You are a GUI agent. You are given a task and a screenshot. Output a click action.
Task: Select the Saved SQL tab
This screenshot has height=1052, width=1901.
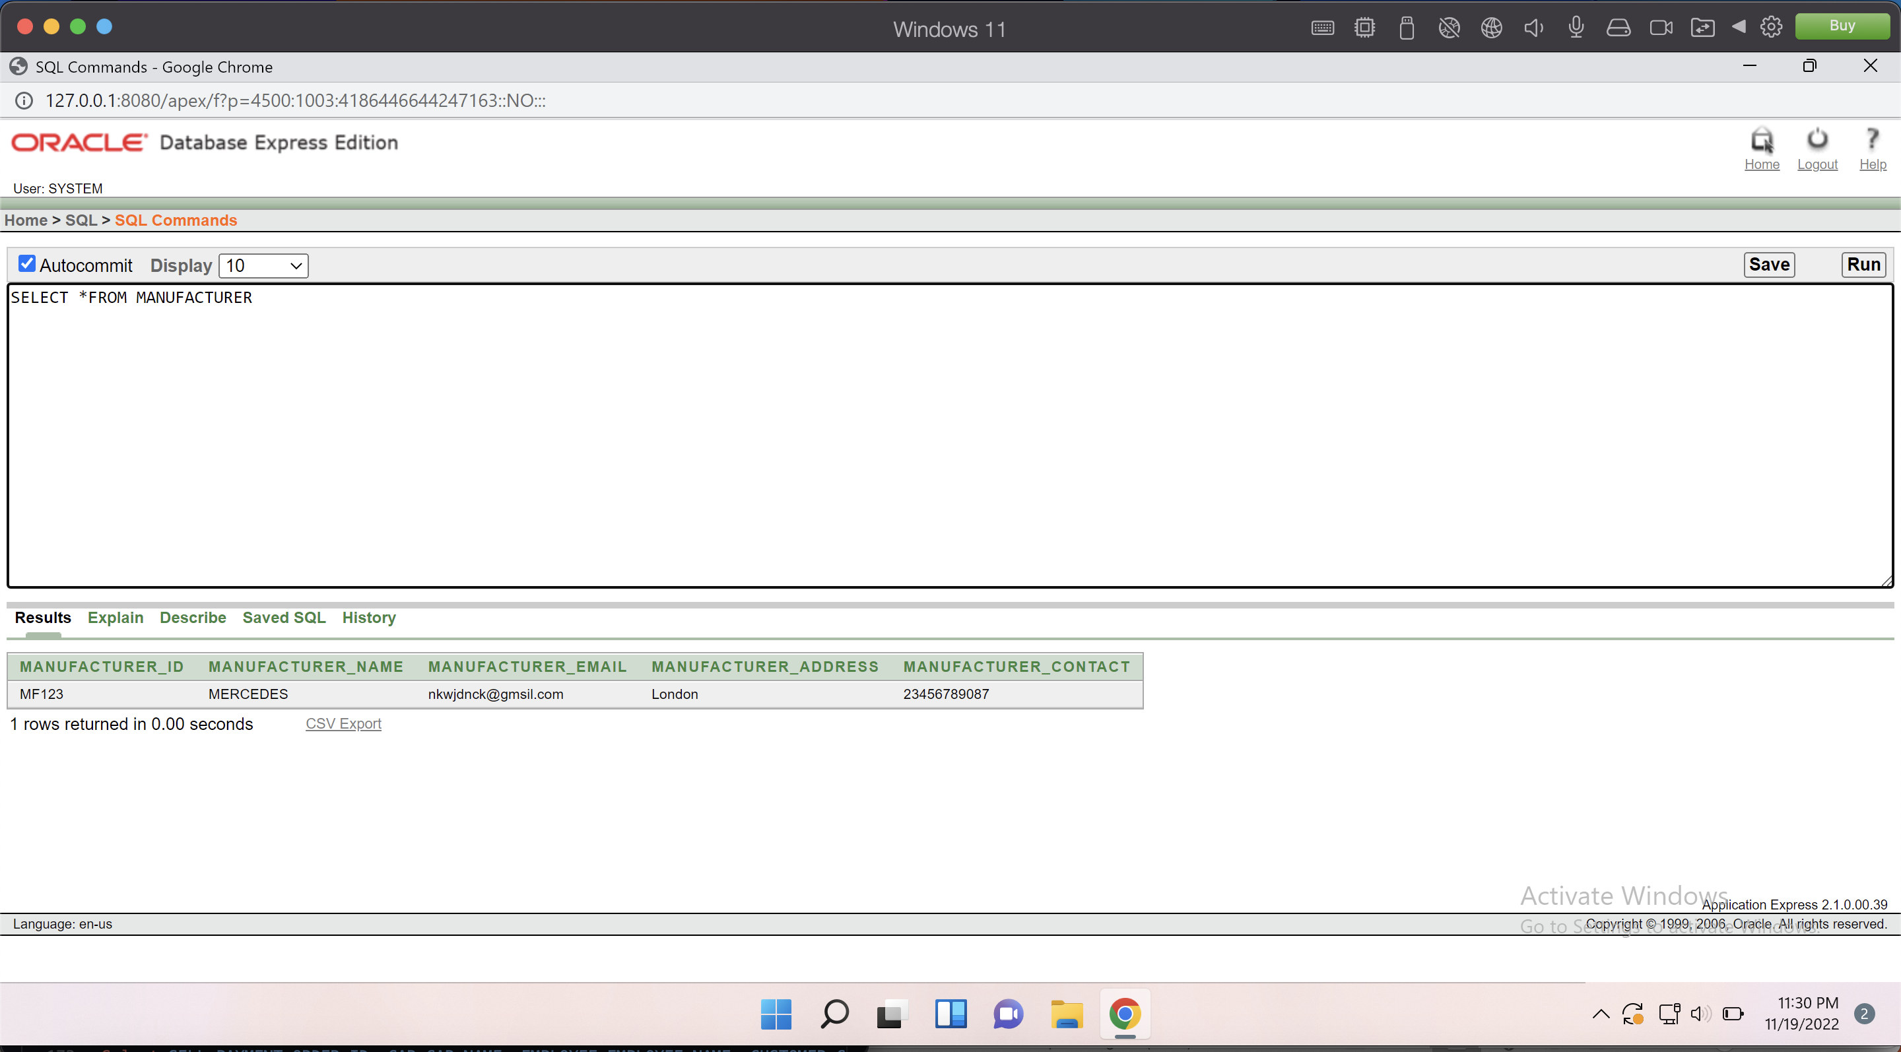tap(283, 618)
